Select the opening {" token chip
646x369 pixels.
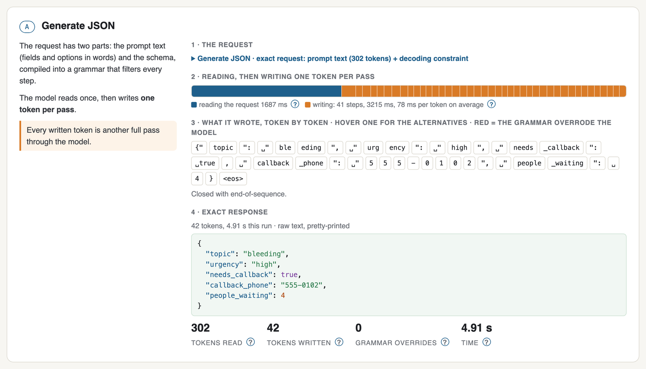(x=199, y=148)
